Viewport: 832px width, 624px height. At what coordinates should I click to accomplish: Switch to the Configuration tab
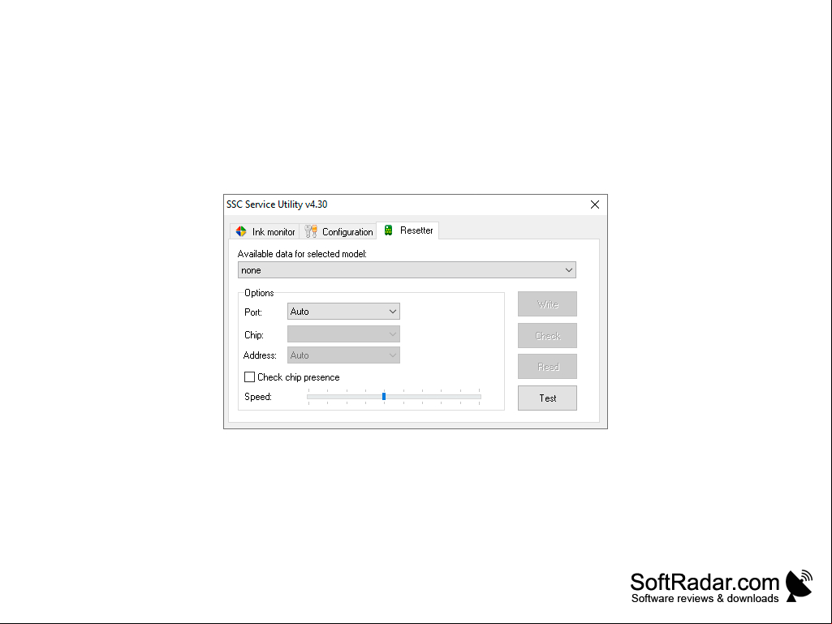click(338, 231)
